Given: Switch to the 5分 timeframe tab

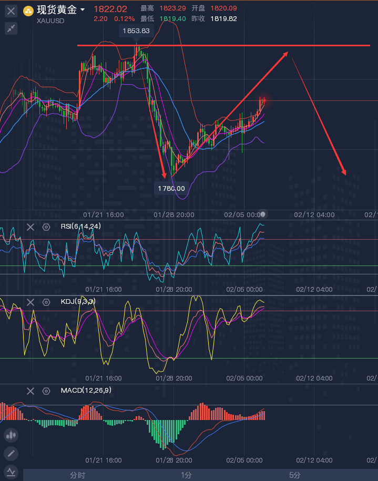Looking at the screenshot, I should pyautogui.click(x=295, y=475).
